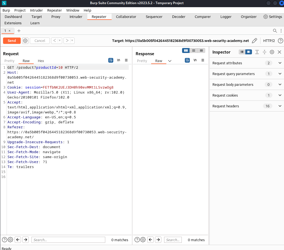Close Repeater tab 1
The image size is (284, 250).
click(x=10, y=31)
